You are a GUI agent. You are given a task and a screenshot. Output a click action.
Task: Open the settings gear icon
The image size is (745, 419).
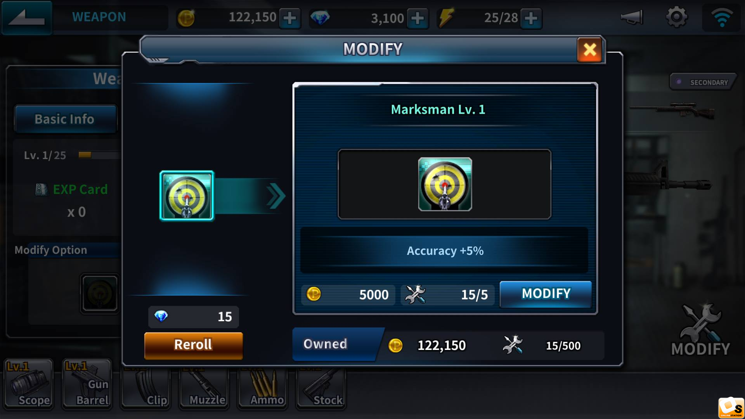tap(677, 17)
